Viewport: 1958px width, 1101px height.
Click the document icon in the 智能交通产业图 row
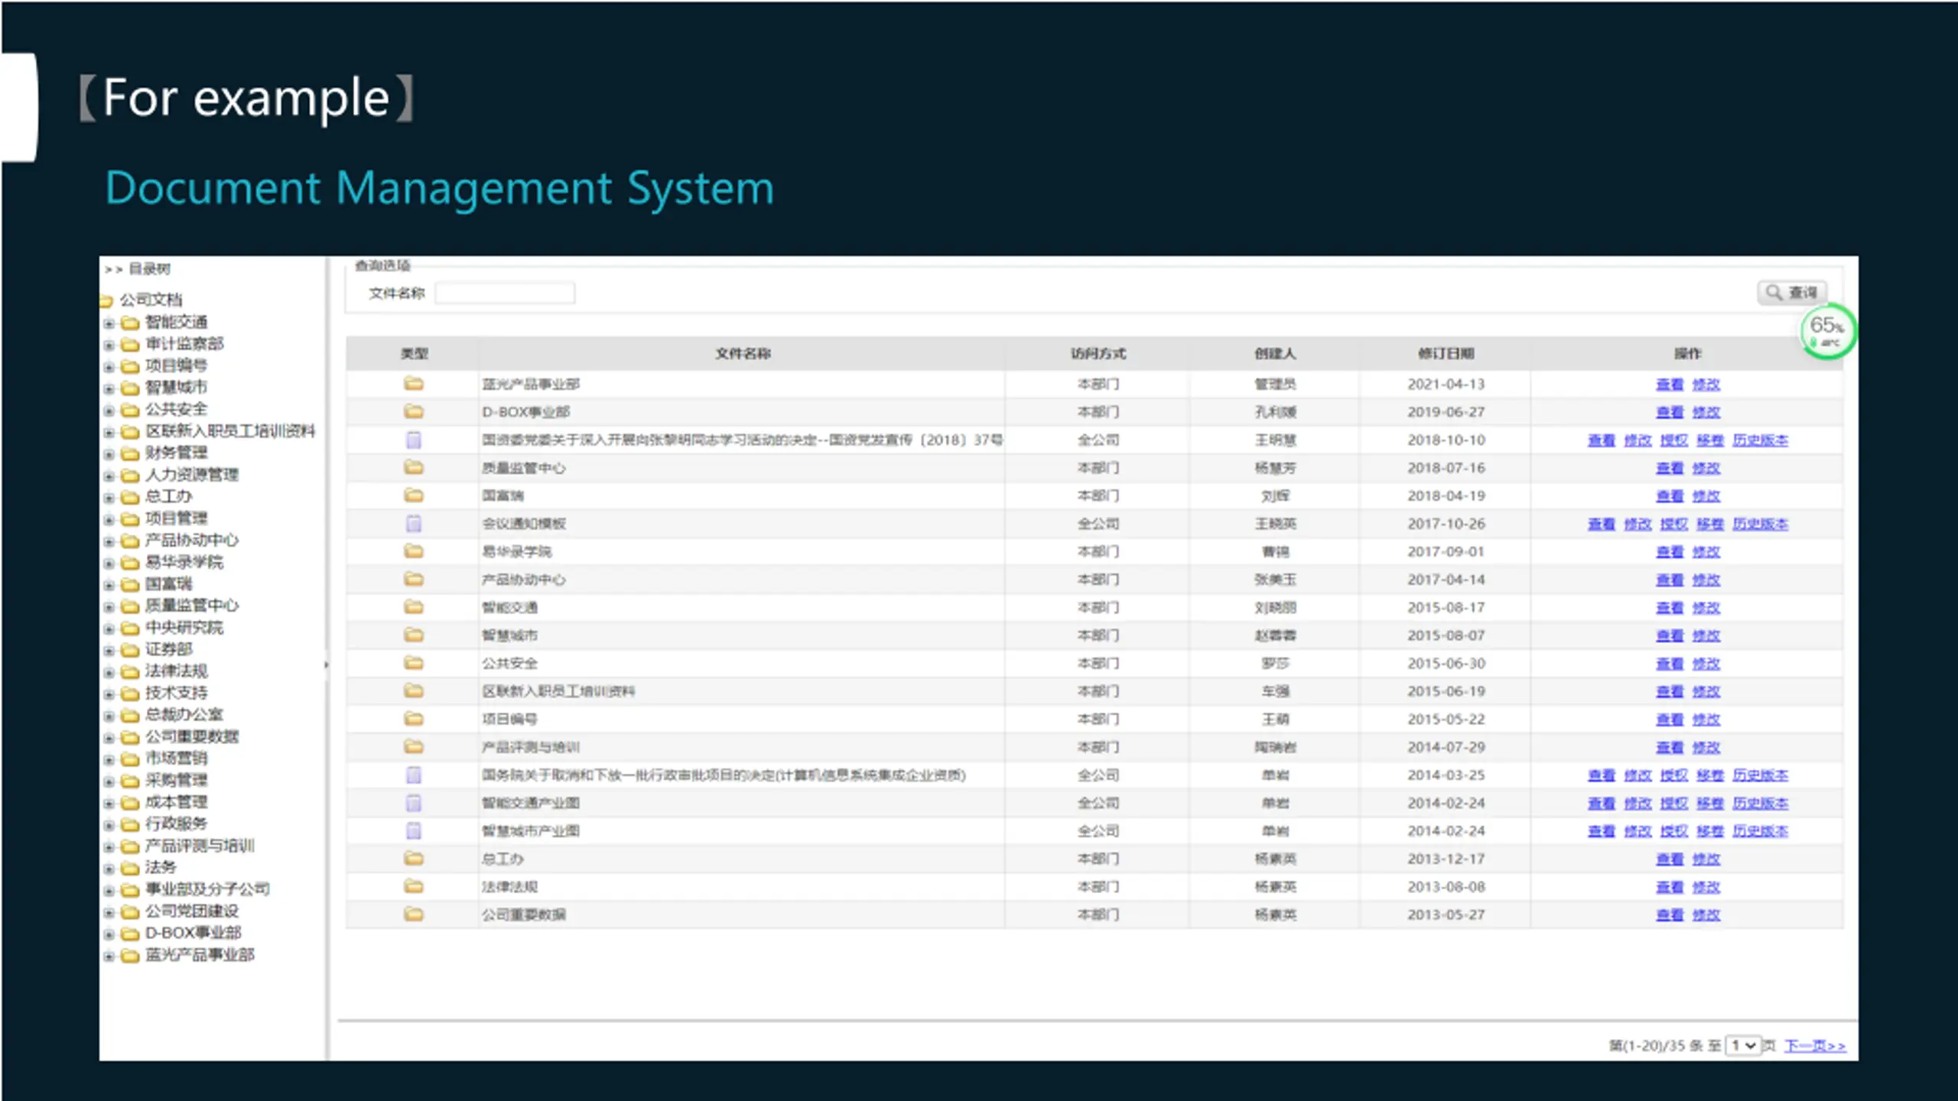(414, 803)
